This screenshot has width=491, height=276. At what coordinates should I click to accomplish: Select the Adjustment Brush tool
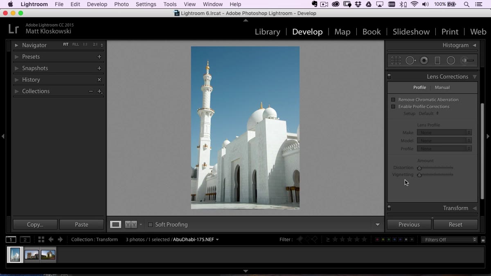(x=467, y=60)
